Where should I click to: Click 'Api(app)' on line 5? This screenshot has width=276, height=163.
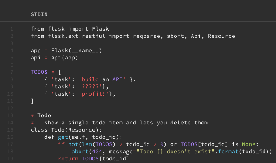[64, 58]
